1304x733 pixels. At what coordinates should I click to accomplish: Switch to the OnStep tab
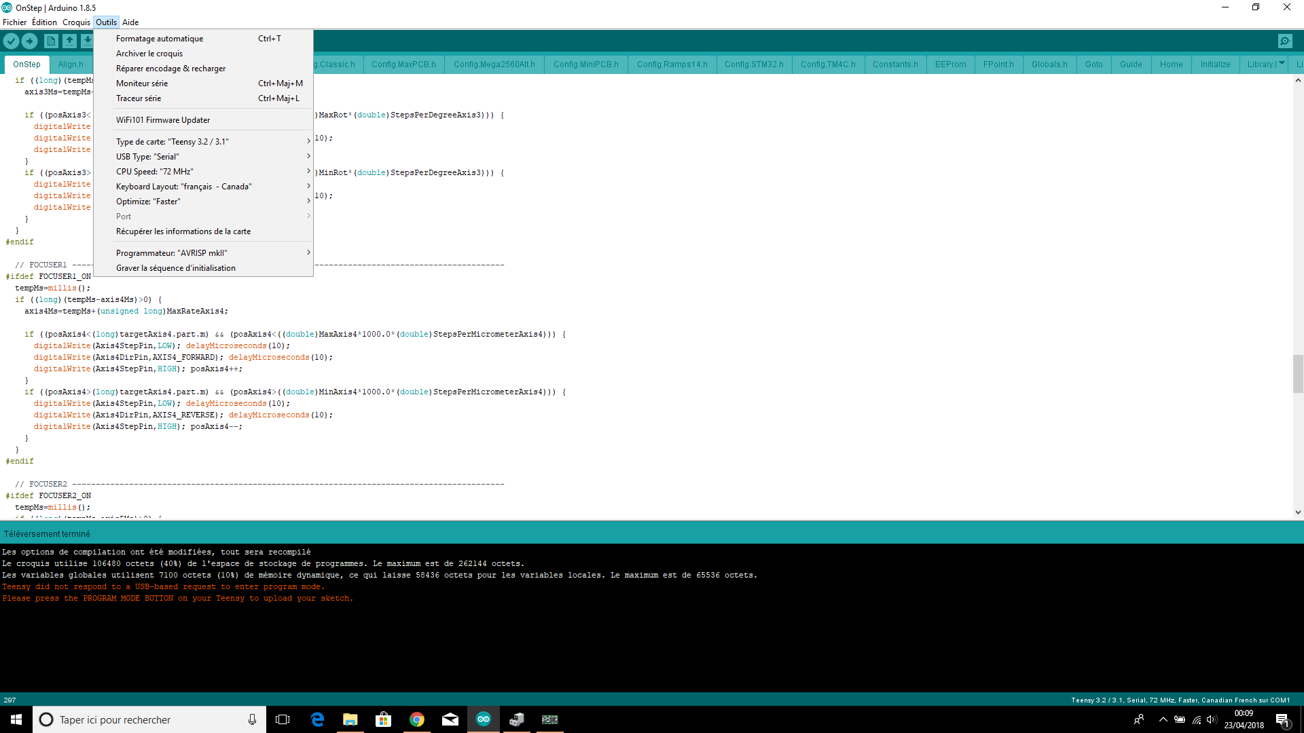tap(26, 64)
